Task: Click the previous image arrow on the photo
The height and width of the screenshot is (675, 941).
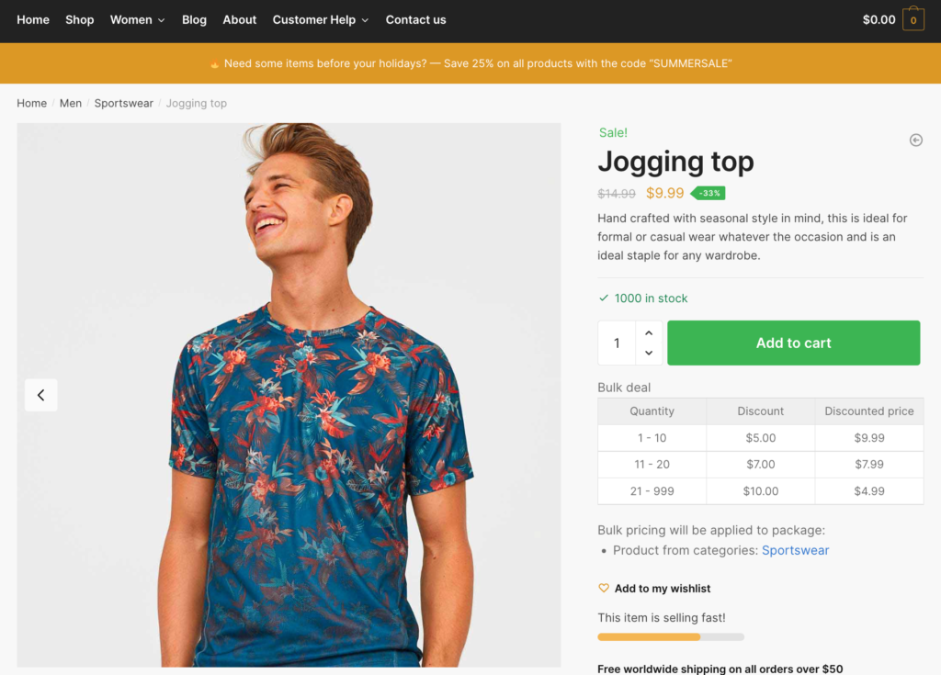Action: click(40, 395)
